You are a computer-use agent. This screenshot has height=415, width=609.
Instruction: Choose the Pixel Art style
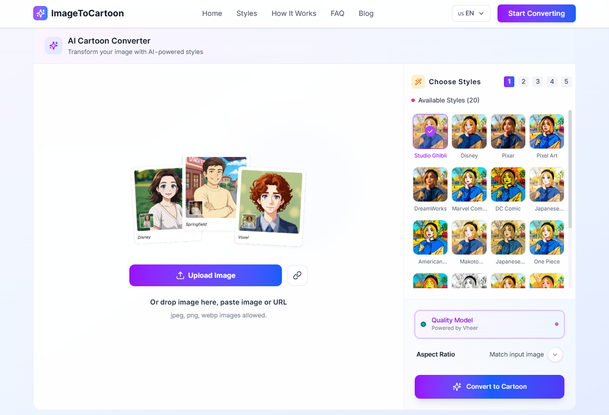pos(547,132)
